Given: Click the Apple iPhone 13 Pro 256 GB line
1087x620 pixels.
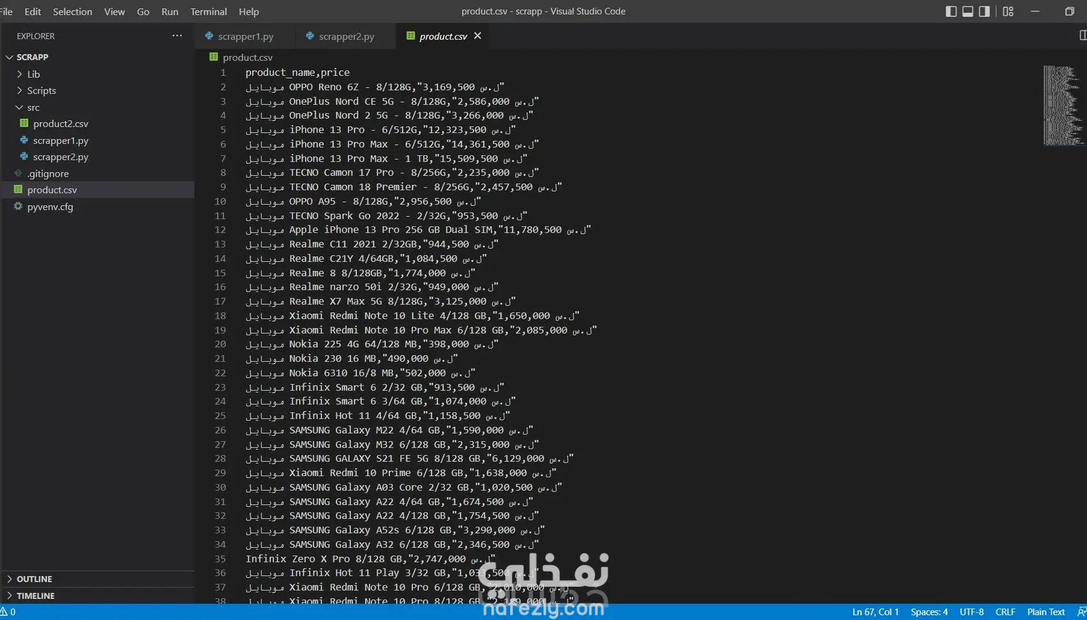Looking at the screenshot, I should pyautogui.click(x=418, y=230).
